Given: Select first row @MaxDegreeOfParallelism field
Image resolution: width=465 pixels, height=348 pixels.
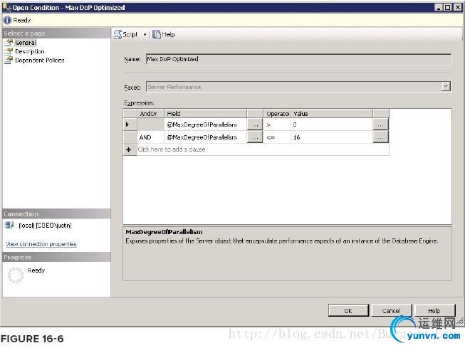Looking at the screenshot, I should click(205, 125).
